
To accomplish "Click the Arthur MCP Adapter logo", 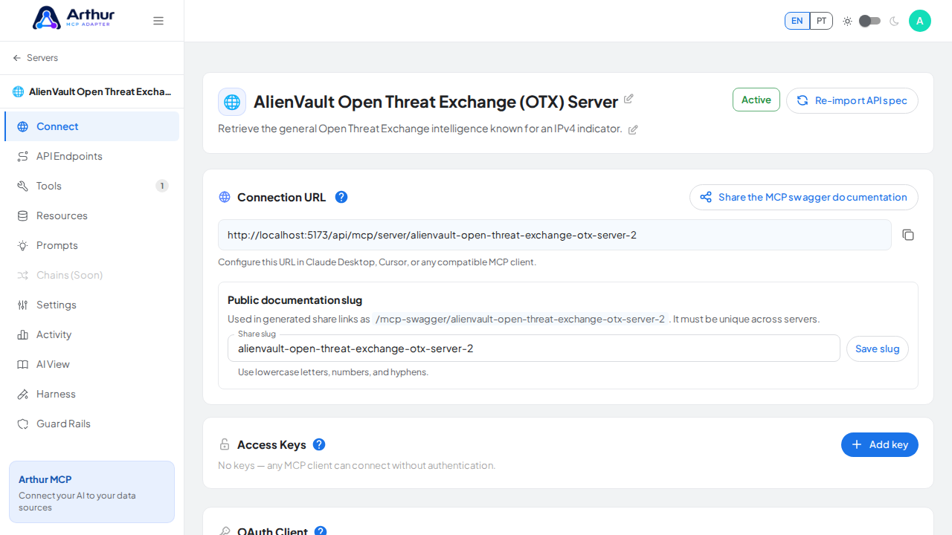I will pyautogui.click(x=74, y=18).
